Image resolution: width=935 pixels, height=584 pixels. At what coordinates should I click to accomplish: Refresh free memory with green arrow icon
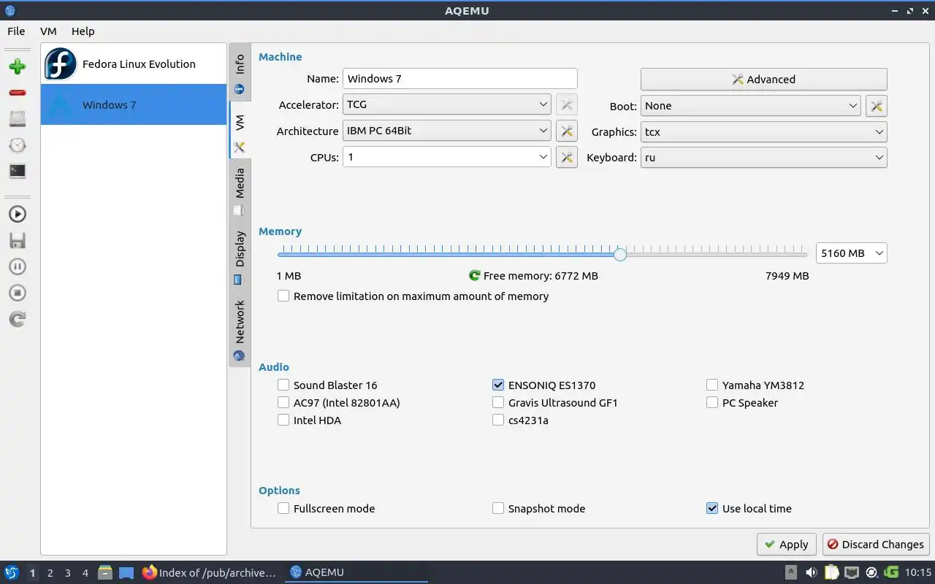tap(475, 276)
